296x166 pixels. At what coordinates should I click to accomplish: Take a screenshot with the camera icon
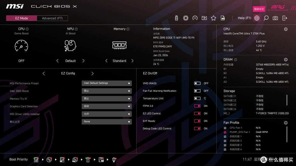point(275,18)
